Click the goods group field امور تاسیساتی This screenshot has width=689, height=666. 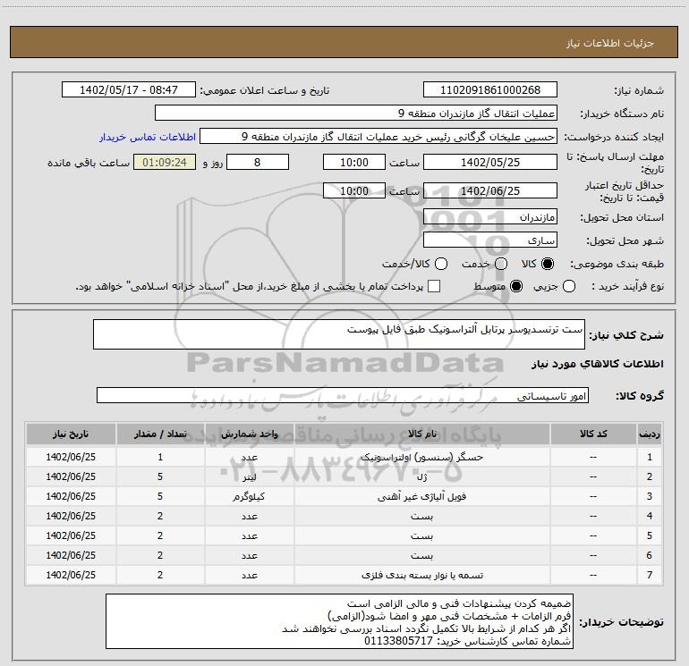(x=343, y=395)
